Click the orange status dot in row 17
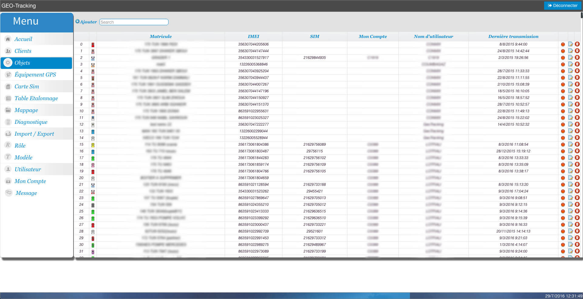Viewport: 583px width, 299px height. [563, 158]
